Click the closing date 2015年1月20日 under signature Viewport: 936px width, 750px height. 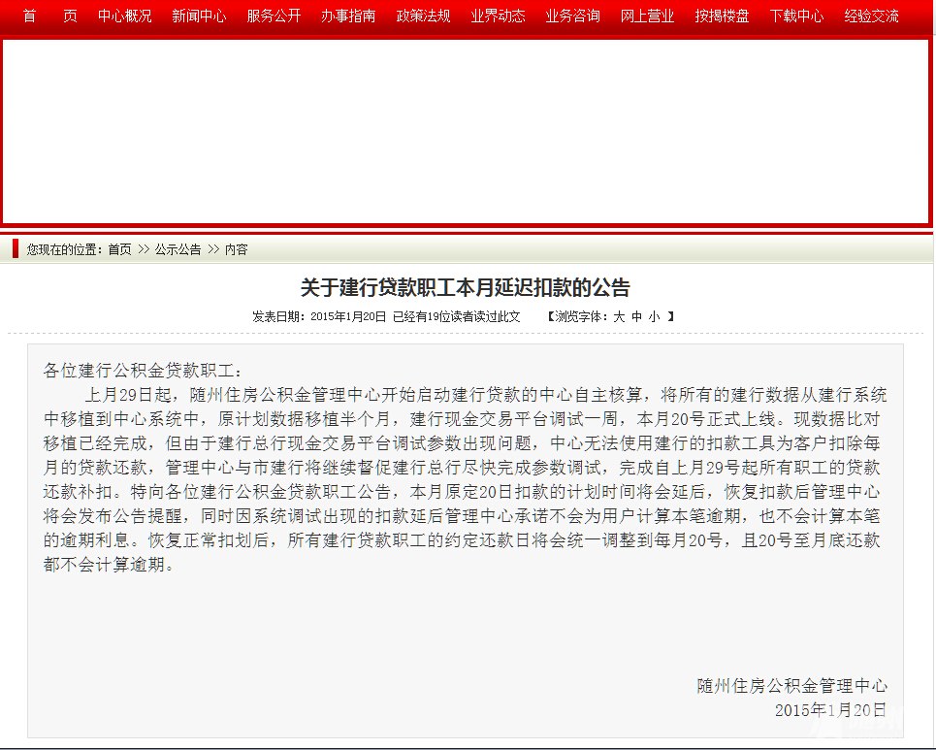click(x=830, y=710)
